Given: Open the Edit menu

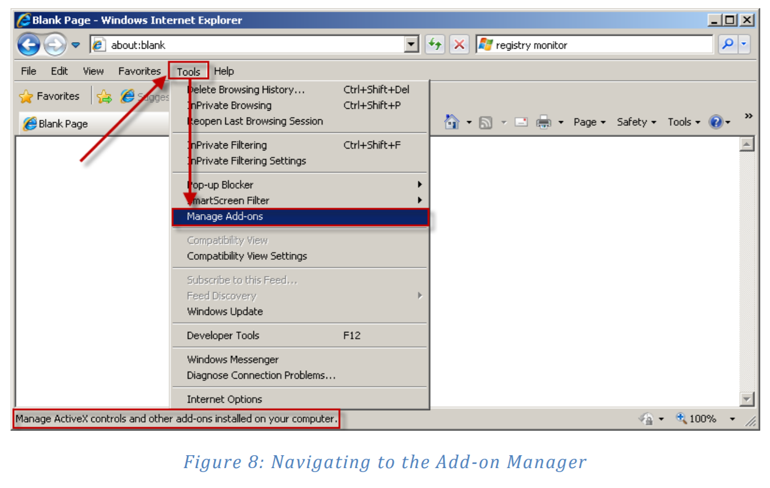Looking at the screenshot, I should click(59, 71).
